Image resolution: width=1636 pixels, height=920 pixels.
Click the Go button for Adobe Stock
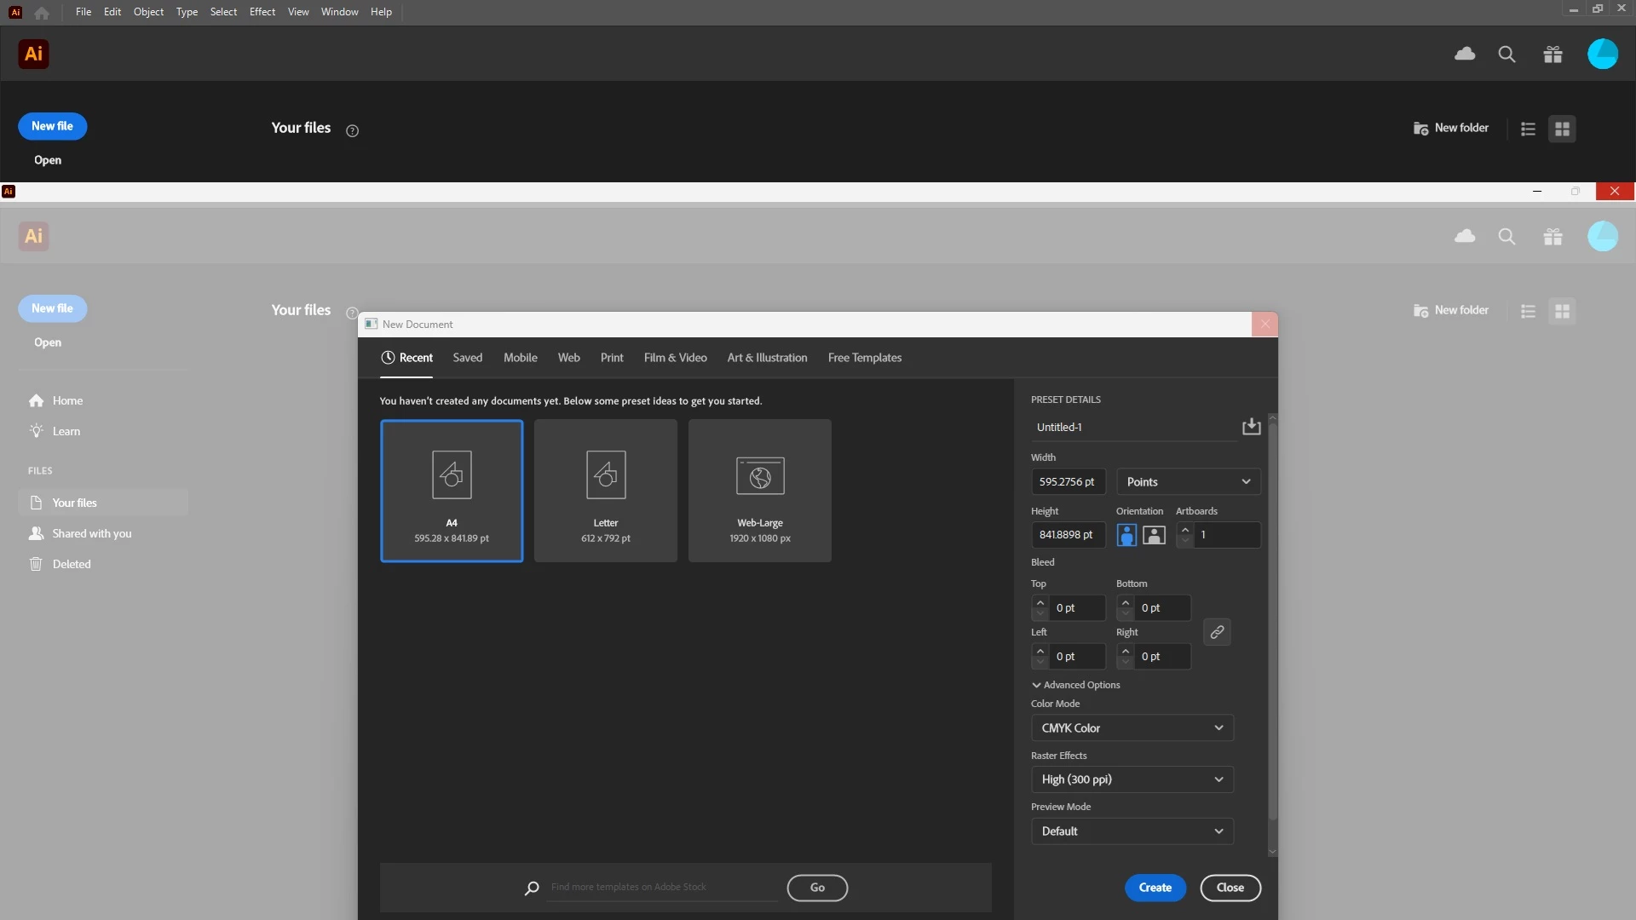tap(816, 888)
